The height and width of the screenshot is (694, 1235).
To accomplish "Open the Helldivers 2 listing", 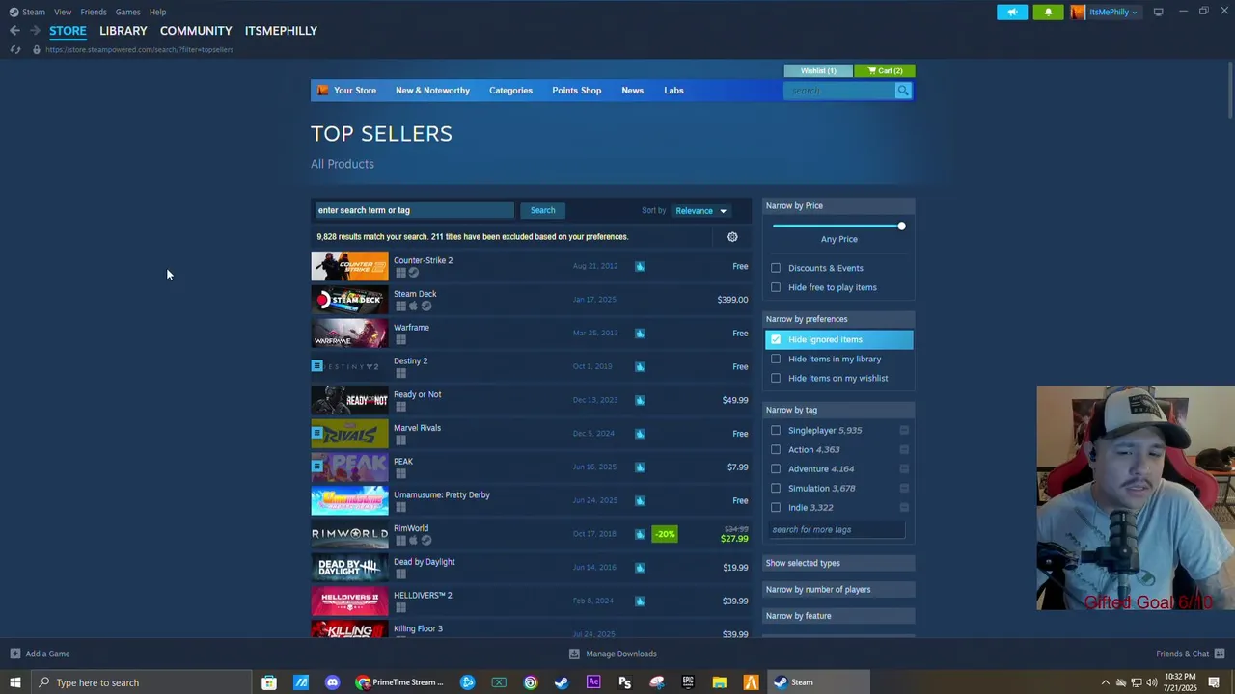I will (531, 601).
